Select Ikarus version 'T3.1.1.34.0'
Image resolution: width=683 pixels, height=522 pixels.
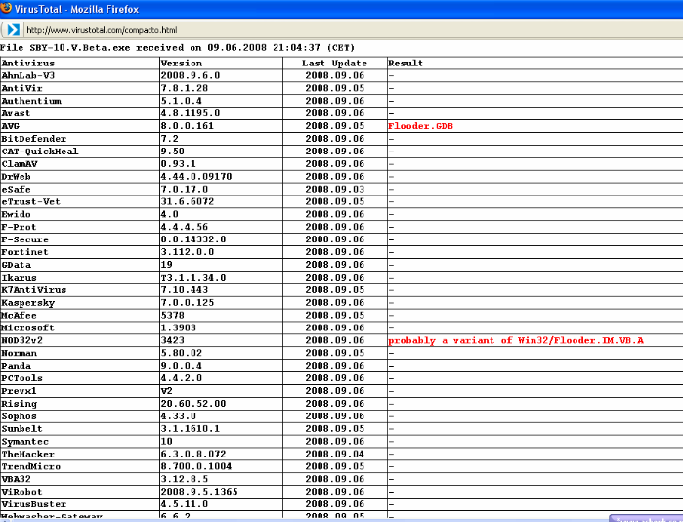[192, 278]
